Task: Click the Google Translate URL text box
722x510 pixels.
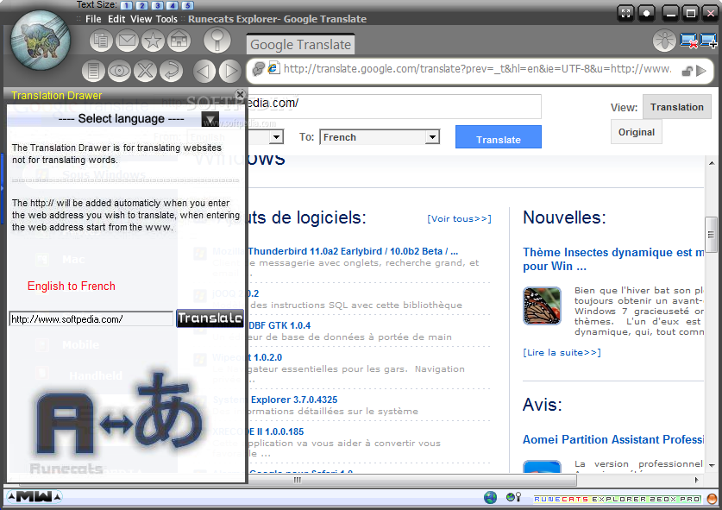Action: point(394,106)
